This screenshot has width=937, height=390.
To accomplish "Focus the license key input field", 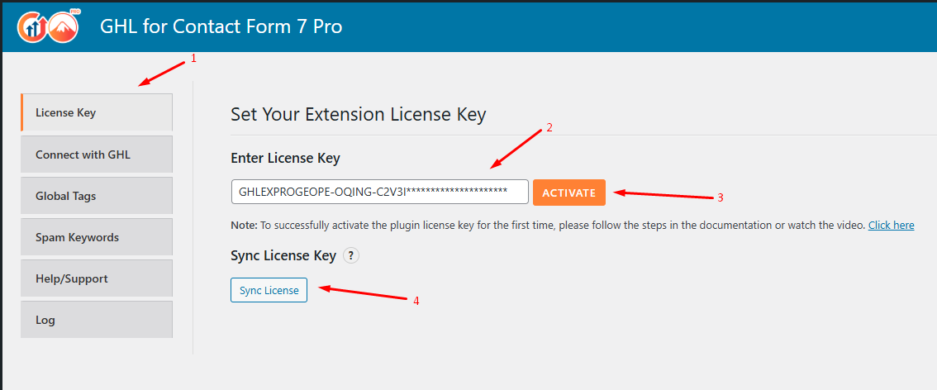I will pyautogui.click(x=379, y=192).
